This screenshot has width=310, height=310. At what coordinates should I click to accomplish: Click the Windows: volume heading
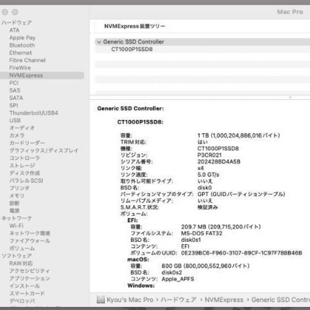click(x=141, y=286)
